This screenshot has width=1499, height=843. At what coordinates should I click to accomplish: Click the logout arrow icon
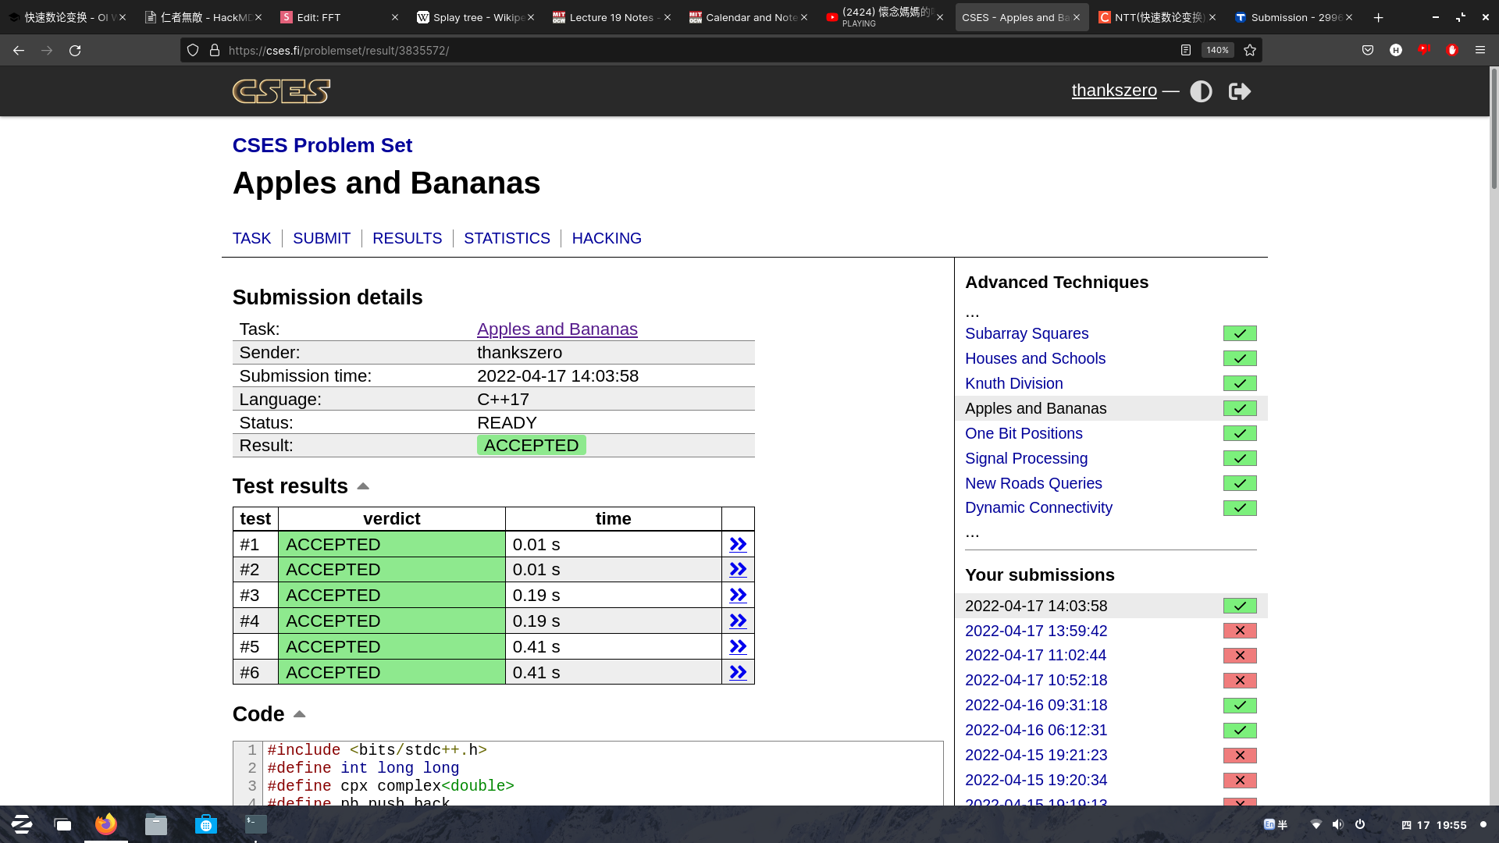tap(1239, 91)
